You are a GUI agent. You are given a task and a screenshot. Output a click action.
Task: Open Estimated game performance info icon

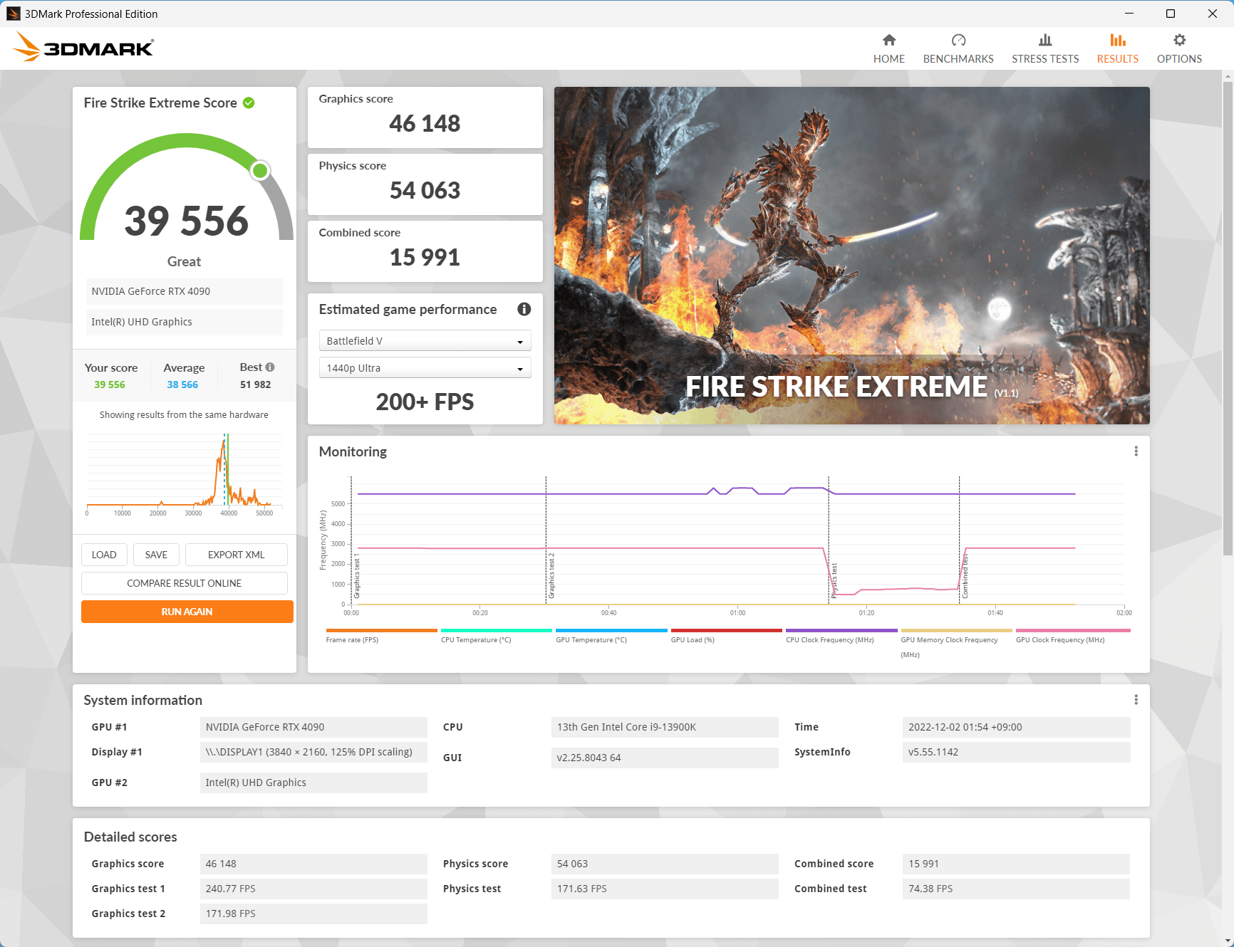pos(524,309)
